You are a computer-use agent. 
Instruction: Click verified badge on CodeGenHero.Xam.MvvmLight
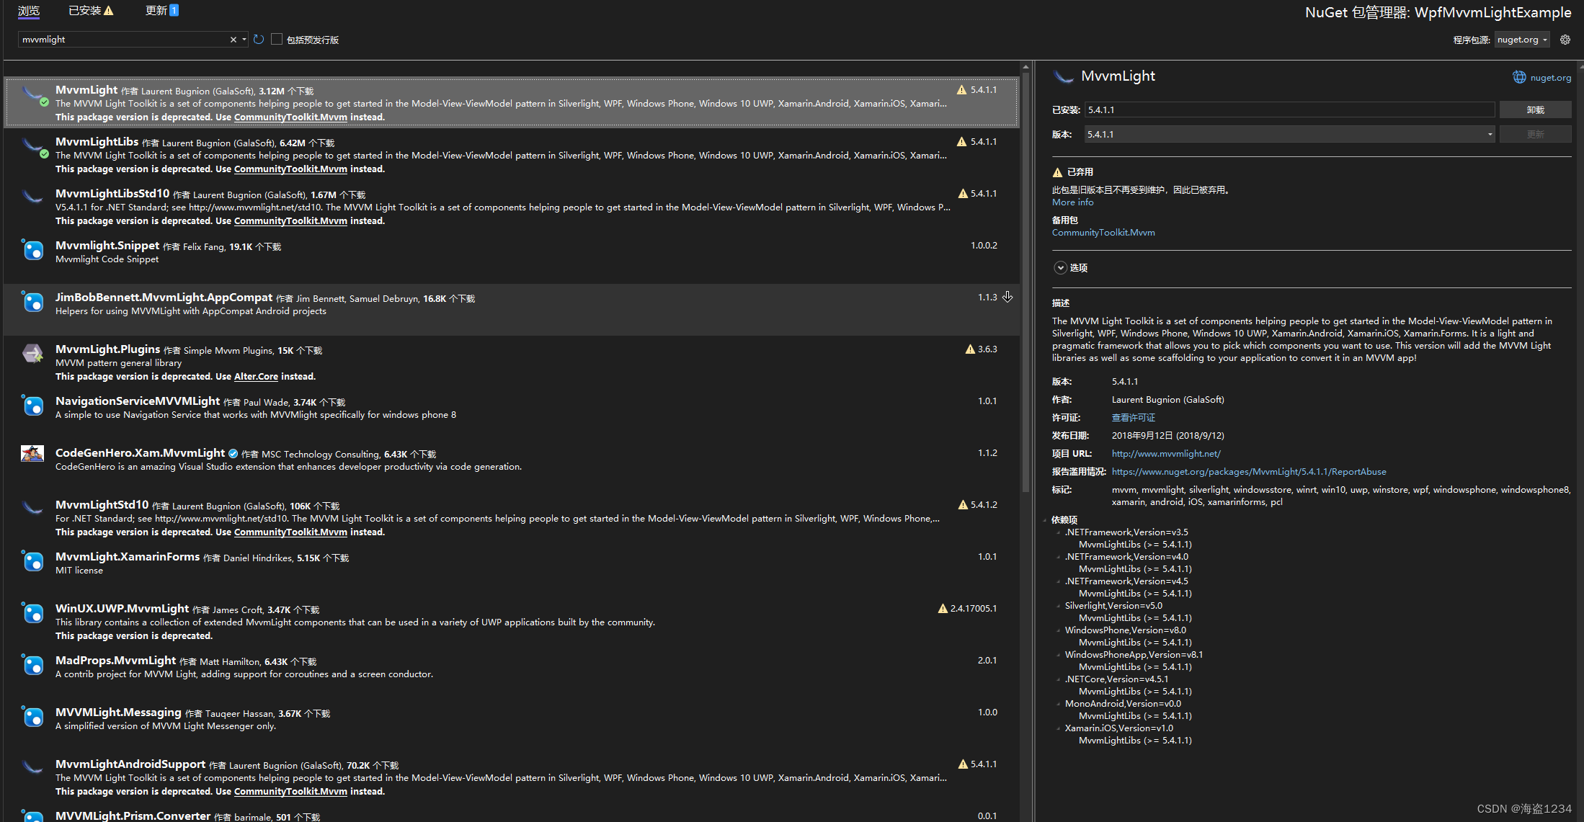(233, 453)
